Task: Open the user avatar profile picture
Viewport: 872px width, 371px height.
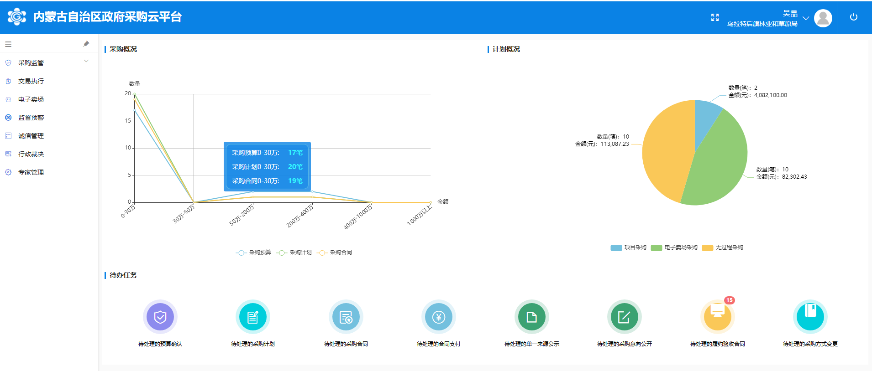Action: click(x=823, y=18)
